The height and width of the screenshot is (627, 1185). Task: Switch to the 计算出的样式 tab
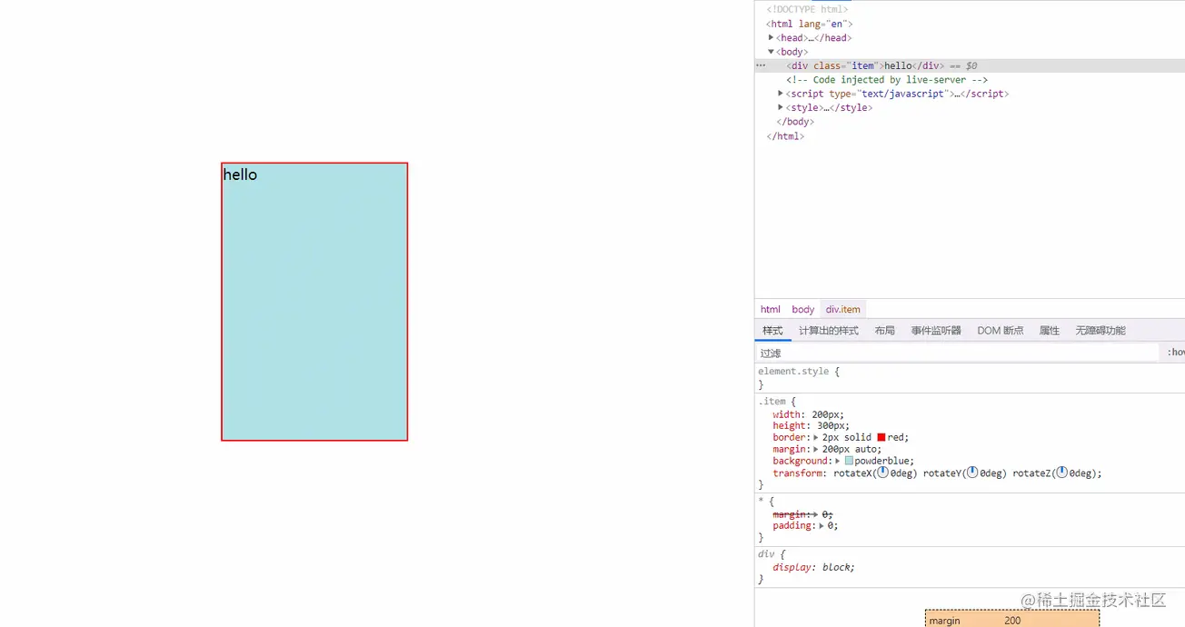(829, 331)
